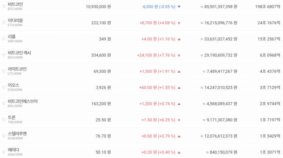
Task: Click red up arrow for BCH
Action: click(x=179, y=55)
